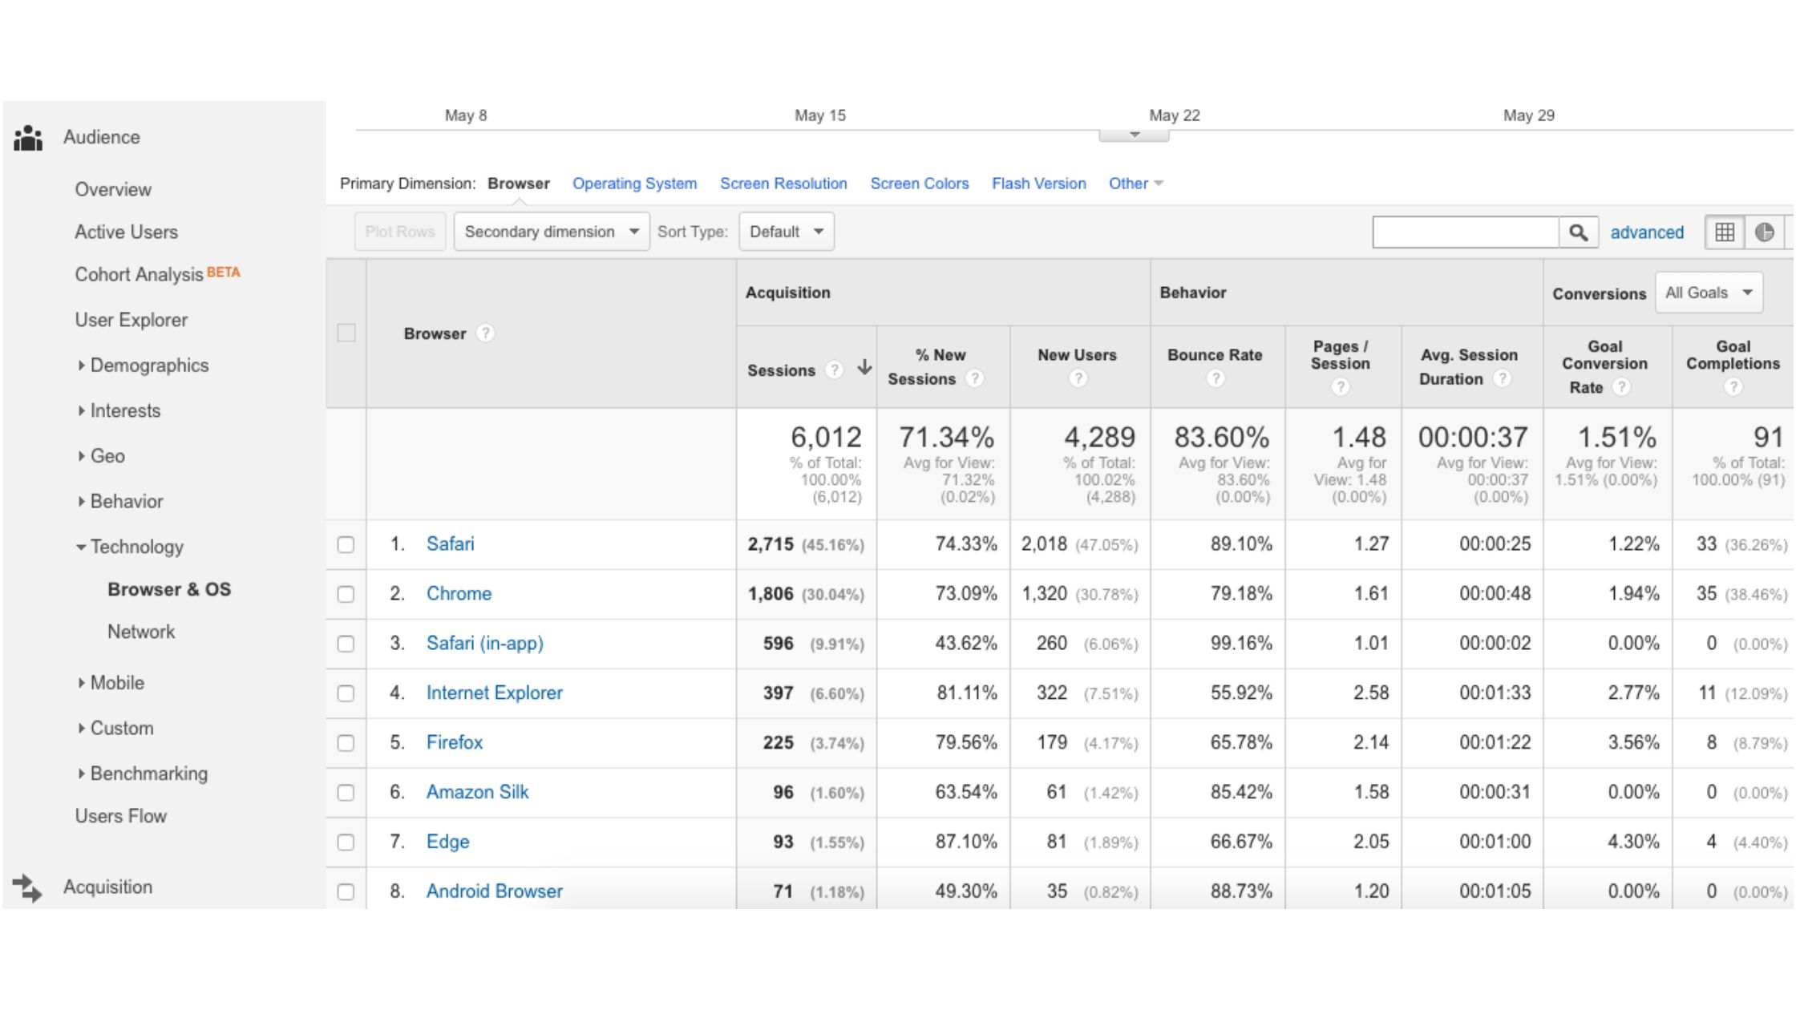This screenshot has width=1796, height=1010.
Task: Expand the Behavior sidebar section
Action: tap(119, 502)
